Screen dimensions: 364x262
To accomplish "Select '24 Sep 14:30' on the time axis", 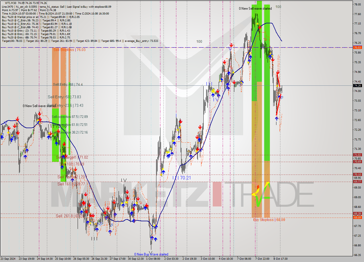I will click(45, 259).
